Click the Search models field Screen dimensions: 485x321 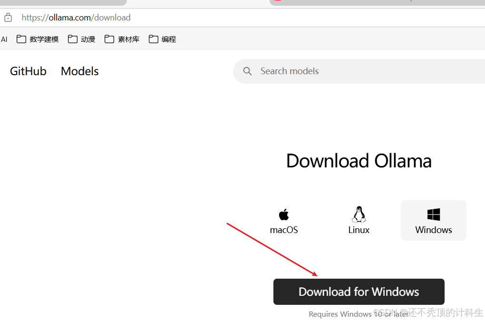click(359, 71)
